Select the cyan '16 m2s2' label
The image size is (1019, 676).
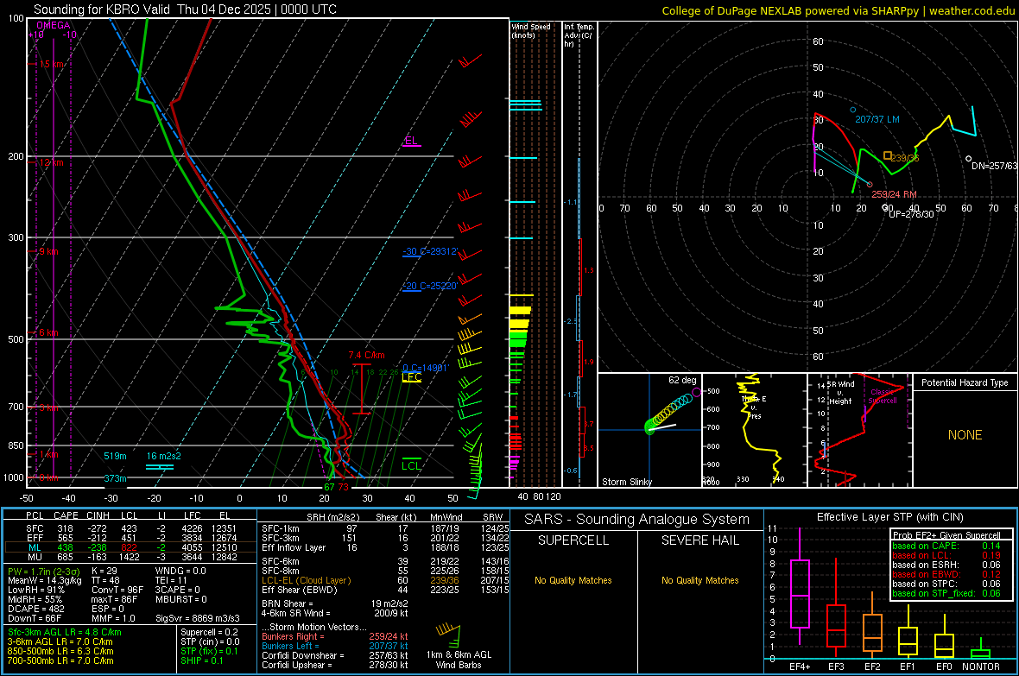(164, 456)
